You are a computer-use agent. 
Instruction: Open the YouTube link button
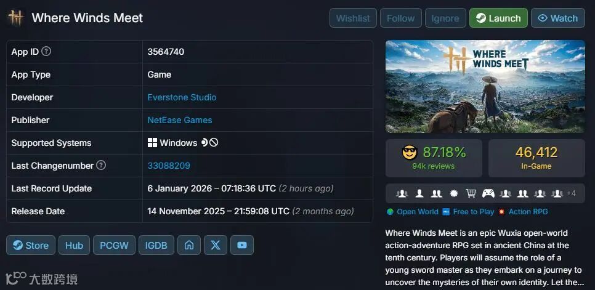(x=242, y=245)
